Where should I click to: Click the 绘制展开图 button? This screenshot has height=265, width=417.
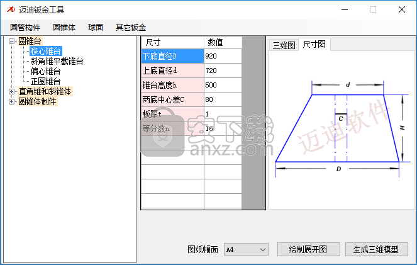click(308, 249)
